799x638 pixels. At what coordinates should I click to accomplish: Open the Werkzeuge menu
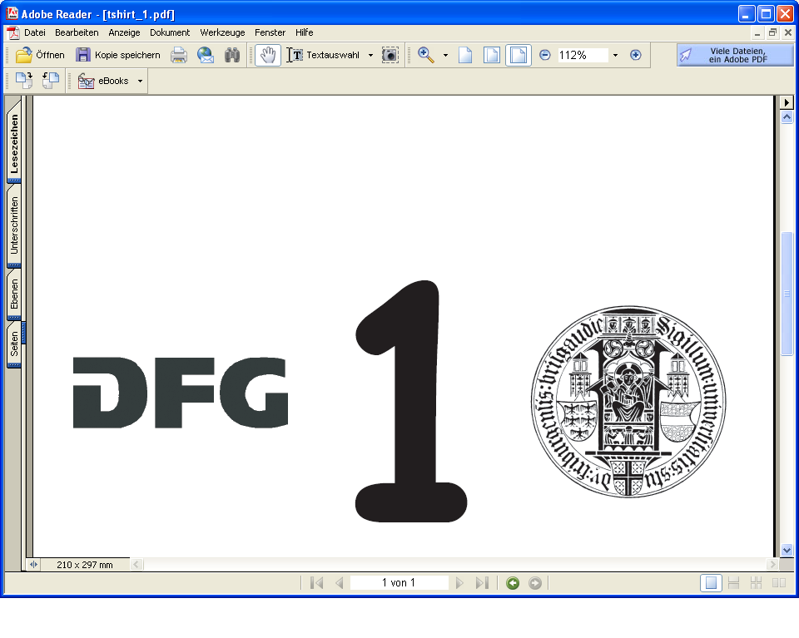(223, 32)
